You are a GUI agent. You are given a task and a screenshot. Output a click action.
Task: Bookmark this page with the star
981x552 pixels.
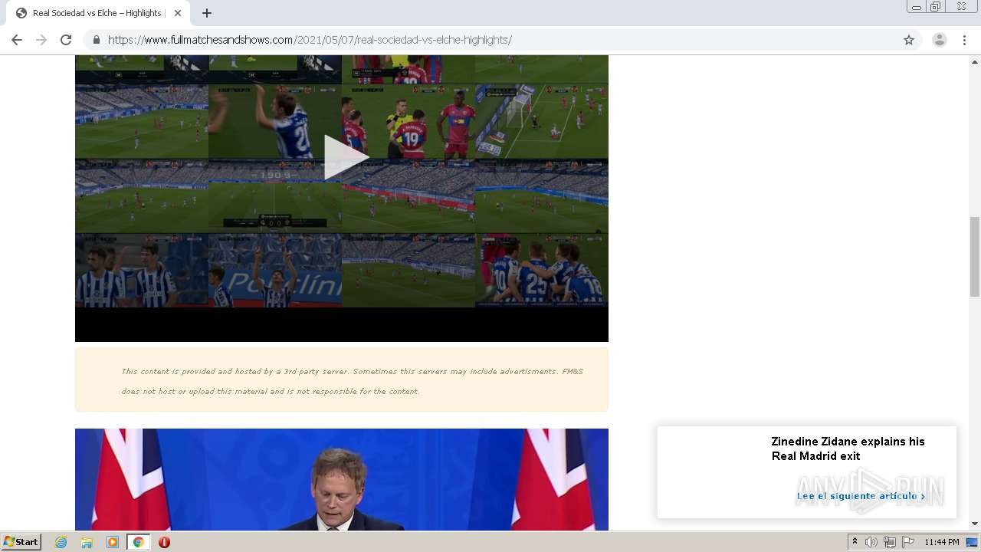(909, 40)
